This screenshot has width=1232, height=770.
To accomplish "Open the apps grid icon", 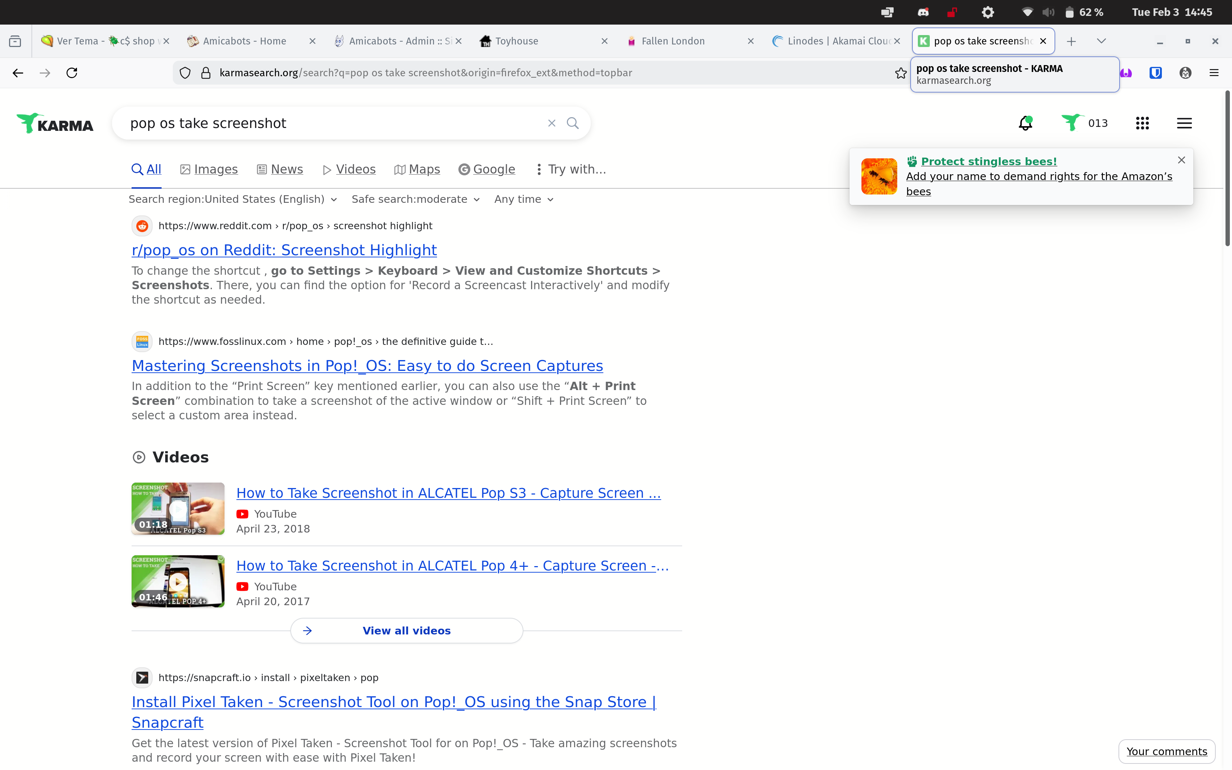I will pos(1142,123).
